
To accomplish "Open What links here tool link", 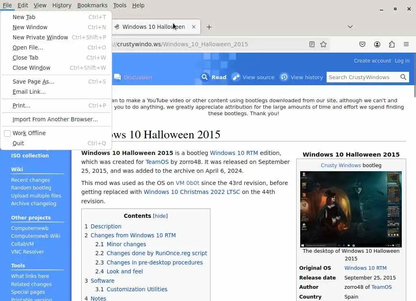I will 30,276.
